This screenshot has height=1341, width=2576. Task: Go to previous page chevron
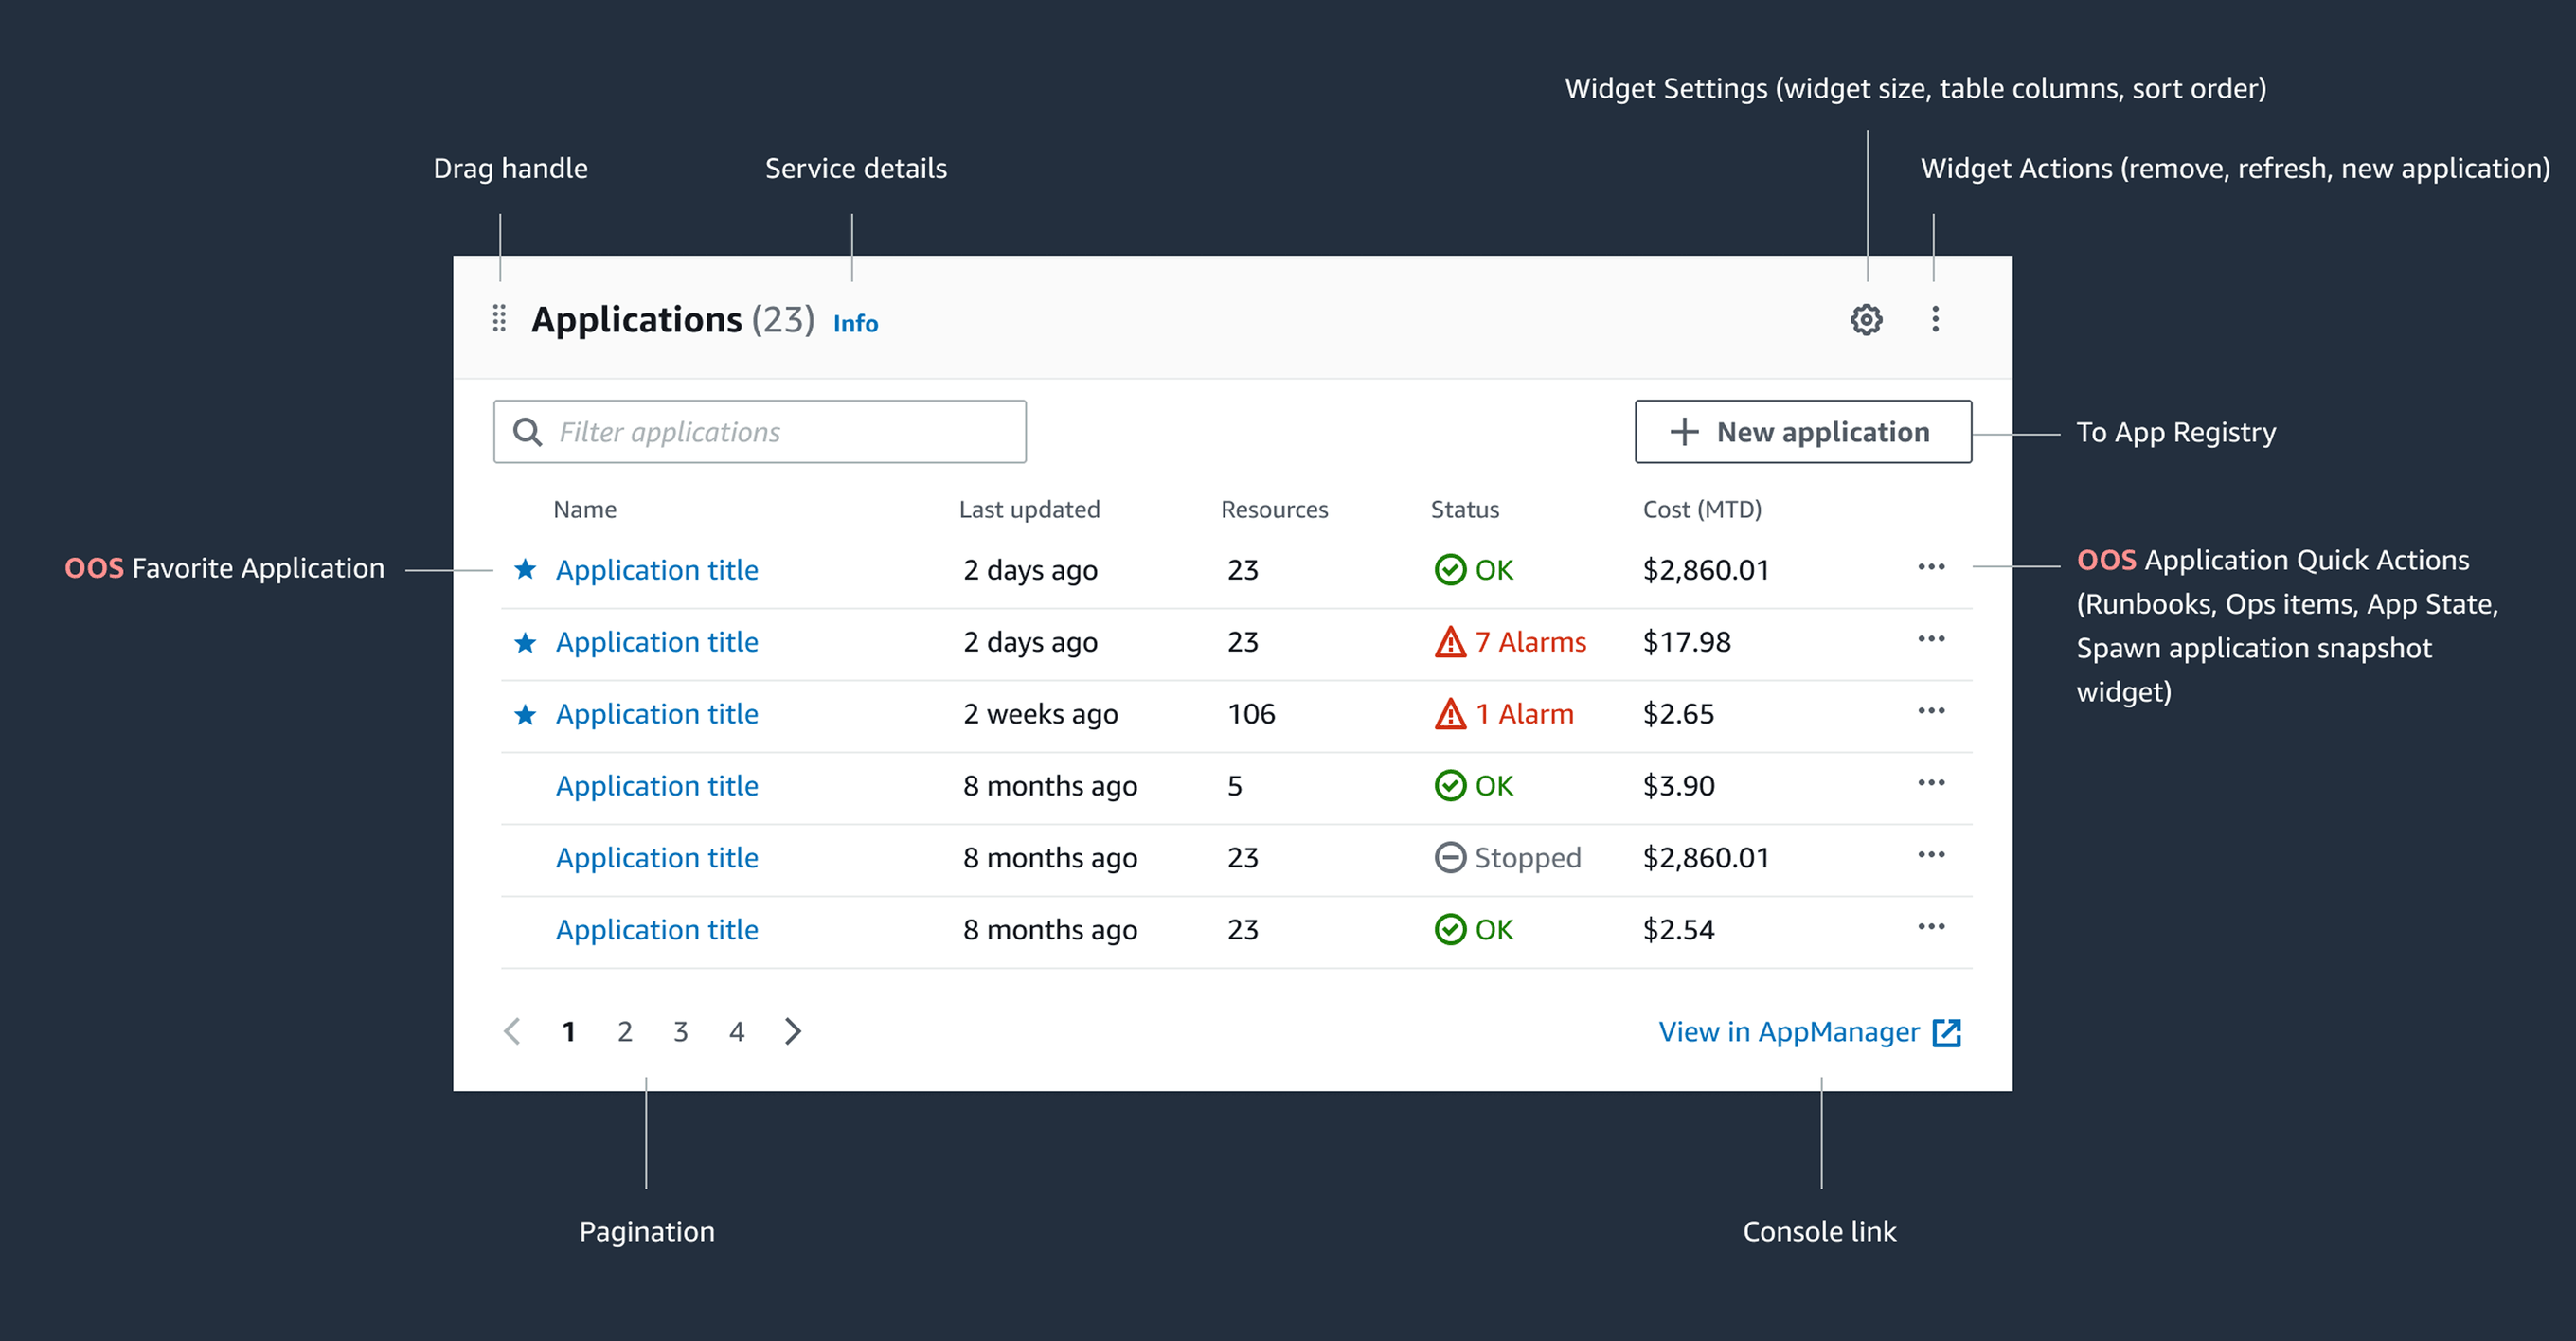[x=512, y=1031]
